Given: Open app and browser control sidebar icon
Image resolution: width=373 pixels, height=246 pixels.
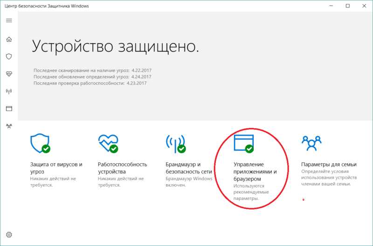Looking at the screenshot, I should click(9, 109).
